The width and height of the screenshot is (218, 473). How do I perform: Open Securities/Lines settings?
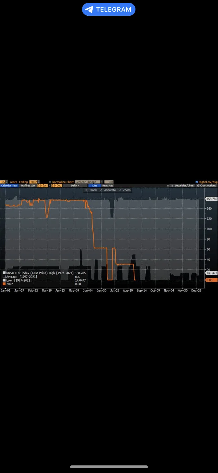click(x=182, y=186)
